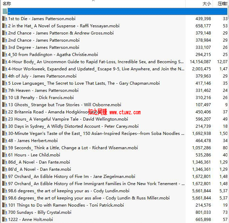229x223 pixels.
Task: Select '98.6 degrees' Cody Lundin.mobi file
Action: [69, 191]
